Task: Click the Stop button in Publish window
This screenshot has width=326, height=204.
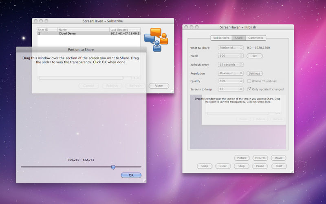Action: pyautogui.click(x=241, y=166)
